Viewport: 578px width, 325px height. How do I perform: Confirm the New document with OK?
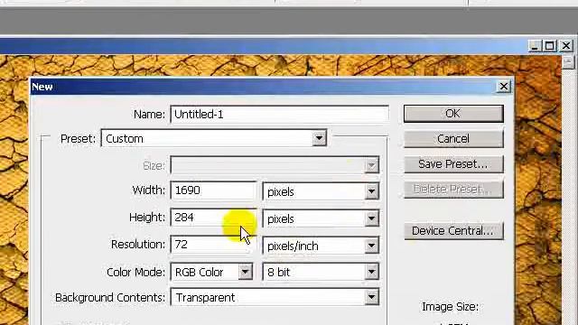point(453,114)
